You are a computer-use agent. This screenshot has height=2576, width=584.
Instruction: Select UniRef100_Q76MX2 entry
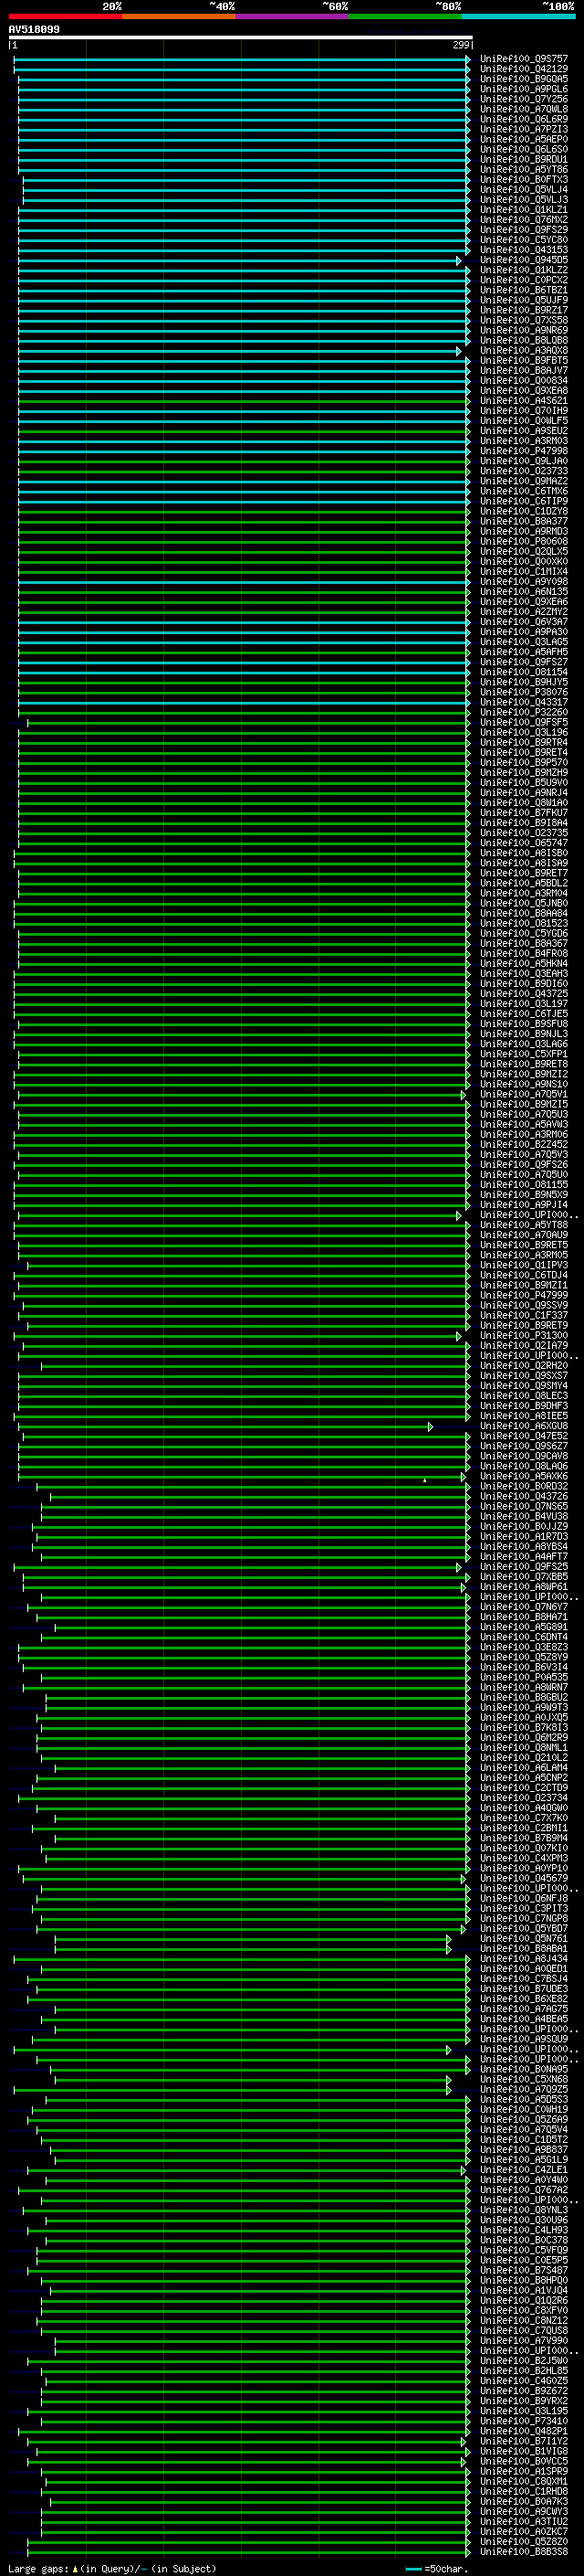[x=524, y=220]
